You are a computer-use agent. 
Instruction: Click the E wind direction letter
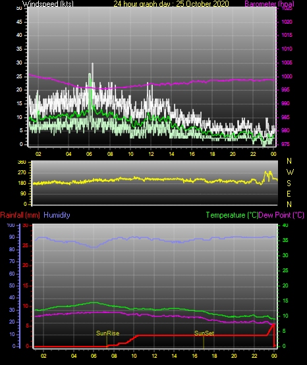[289, 193]
